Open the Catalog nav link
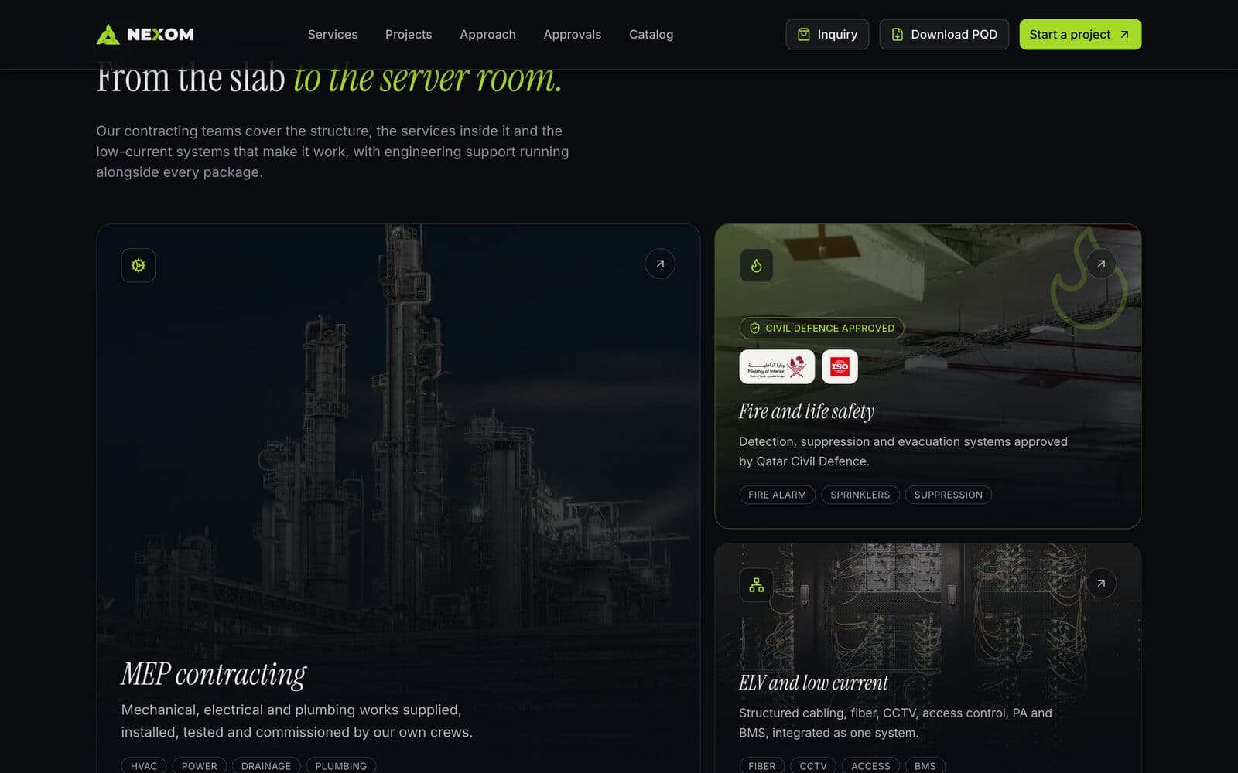The height and width of the screenshot is (773, 1238). click(651, 34)
